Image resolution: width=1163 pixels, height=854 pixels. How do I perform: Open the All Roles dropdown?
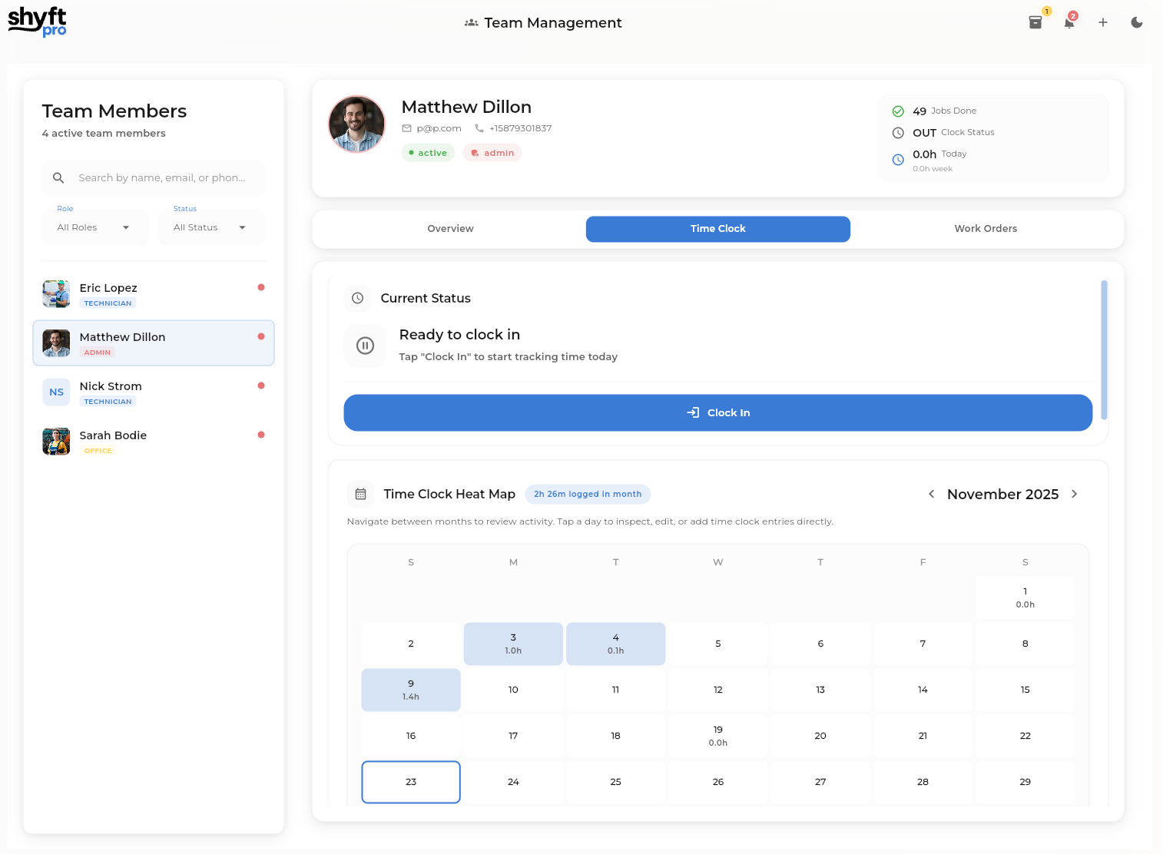point(94,227)
